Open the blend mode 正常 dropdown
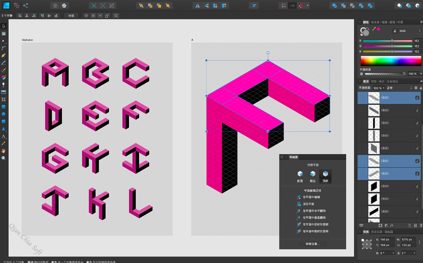The width and height of the screenshot is (423, 263). point(400,88)
